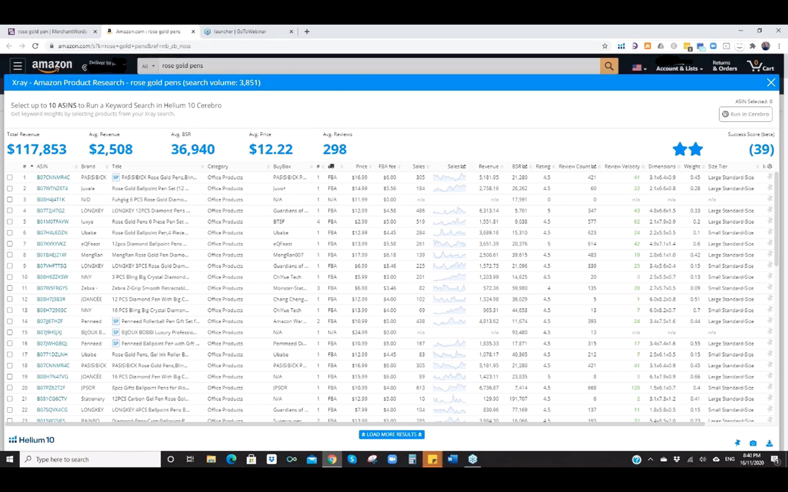Click Load More Results

click(392, 434)
